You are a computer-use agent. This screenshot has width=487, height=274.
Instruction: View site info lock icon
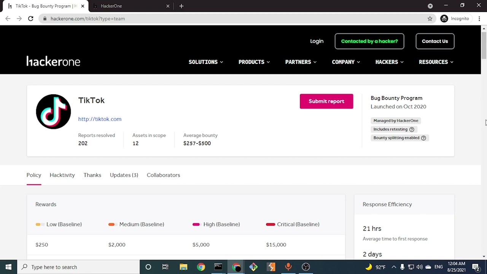45,19
